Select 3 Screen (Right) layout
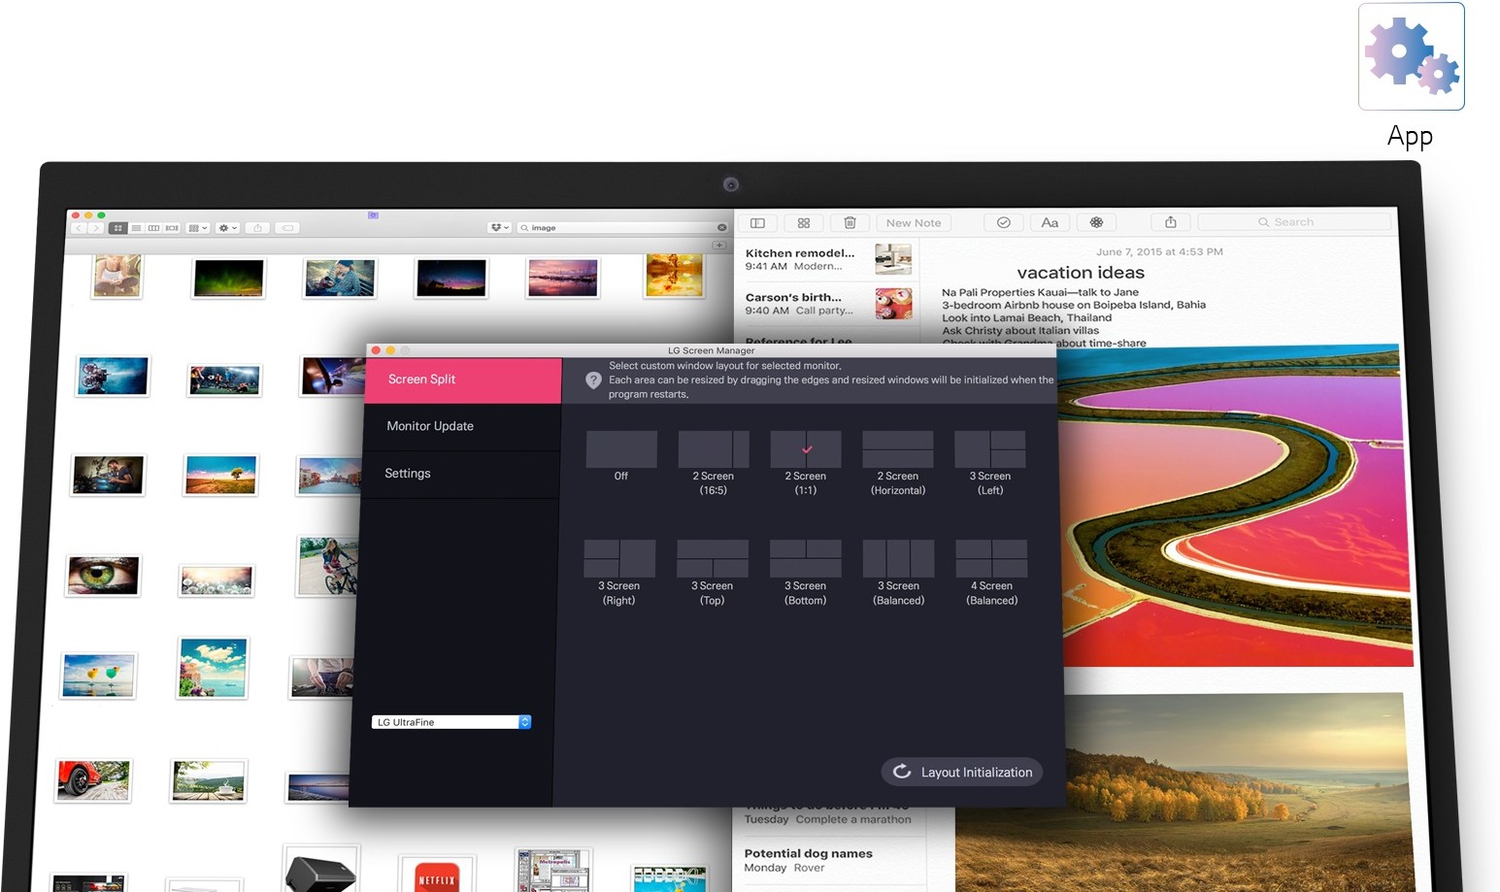Image resolution: width=1500 pixels, height=892 pixels. 619,559
